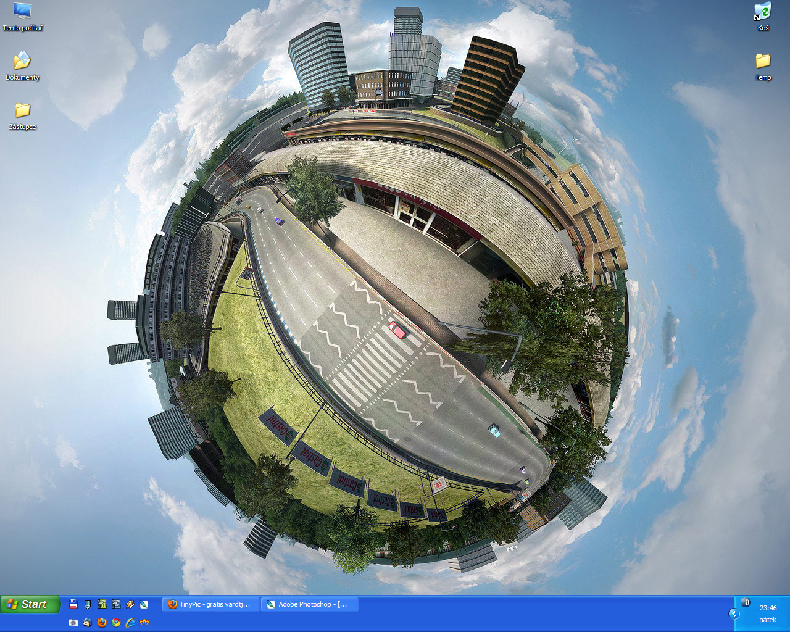The image size is (790, 632).
Task: Launch Photoshop from the Quick Launch feather icon
Action: [x=144, y=604]
